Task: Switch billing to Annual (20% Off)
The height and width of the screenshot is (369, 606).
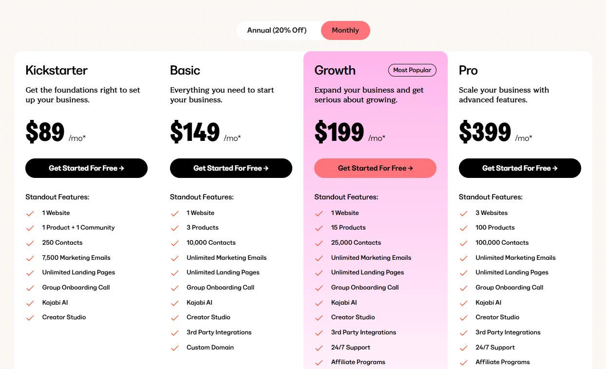Action: click(x=277, y=30)
